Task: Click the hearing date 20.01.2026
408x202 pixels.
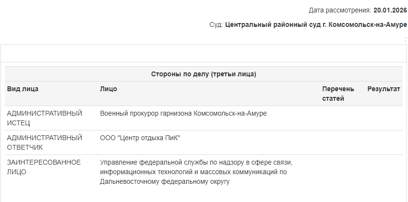Action: 390,10
